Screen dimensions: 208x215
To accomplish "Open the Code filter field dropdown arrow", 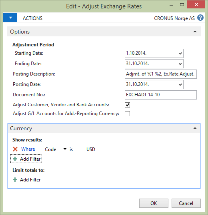I will pyautogui.click(x=65, y=149).
